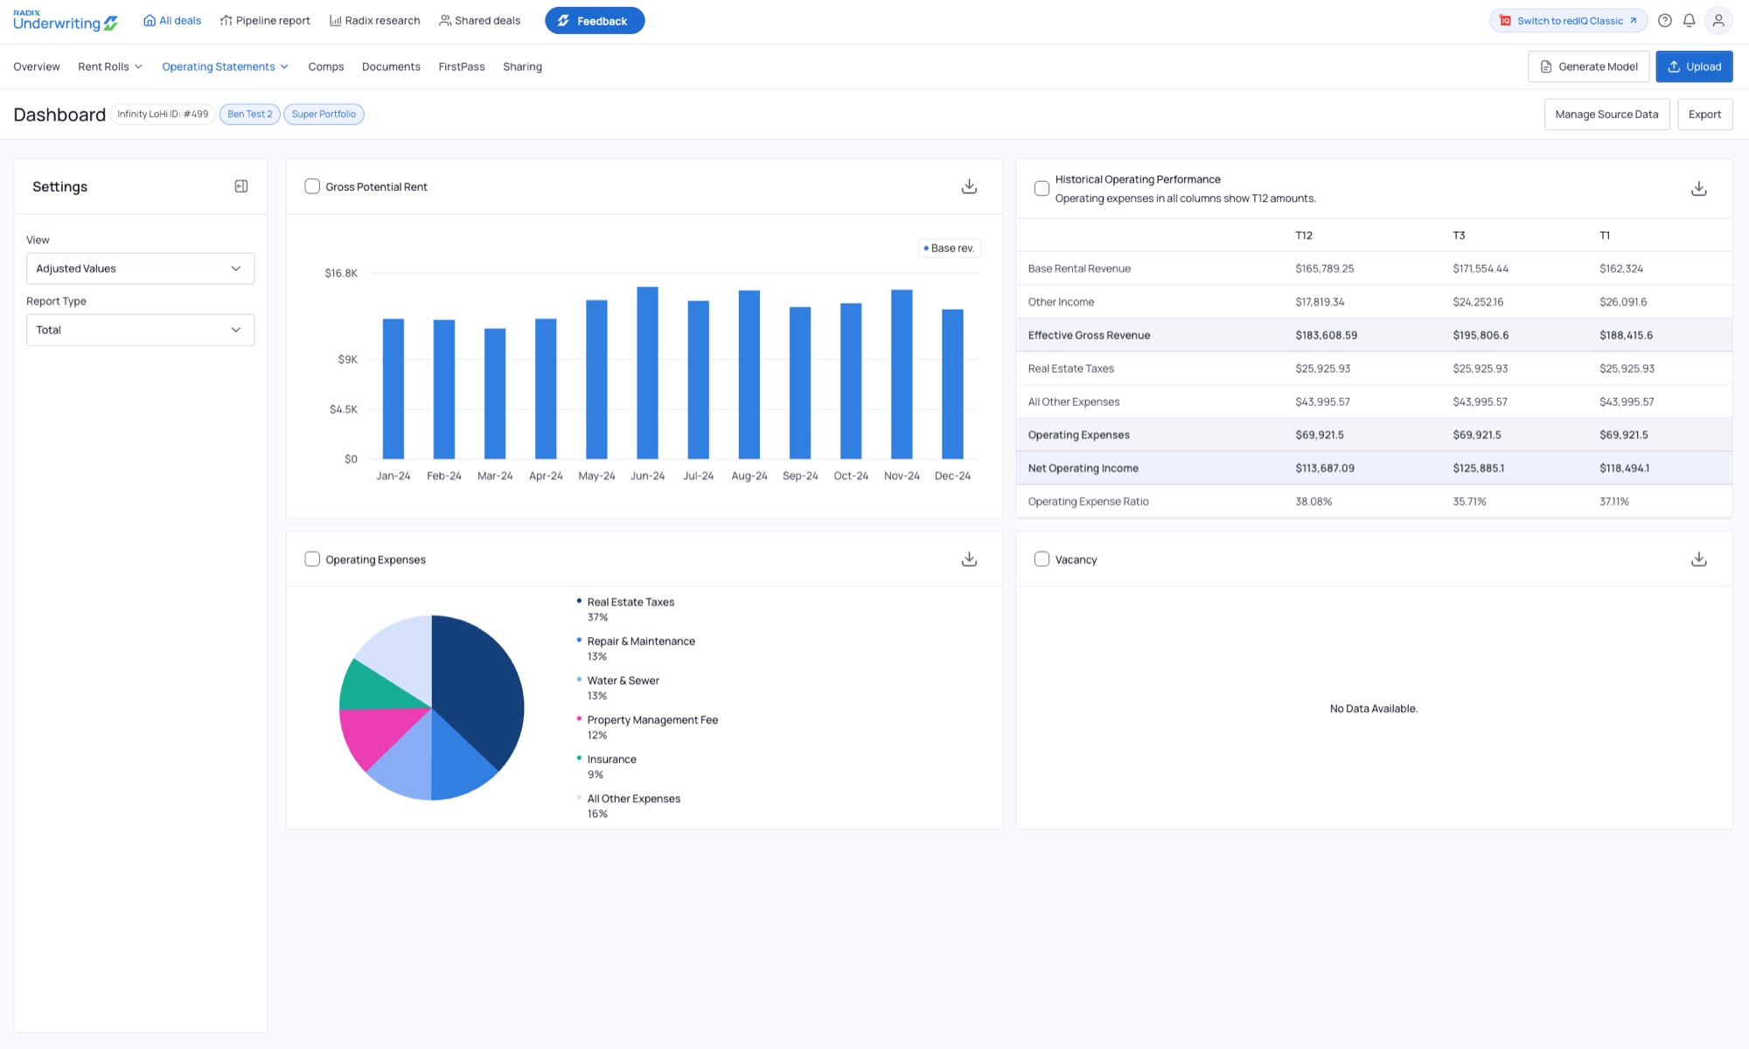The height and width of the screenshot is (1049, 1749).
Task: Expand the Operating Statements menu
Action: (x=226, y=66)
